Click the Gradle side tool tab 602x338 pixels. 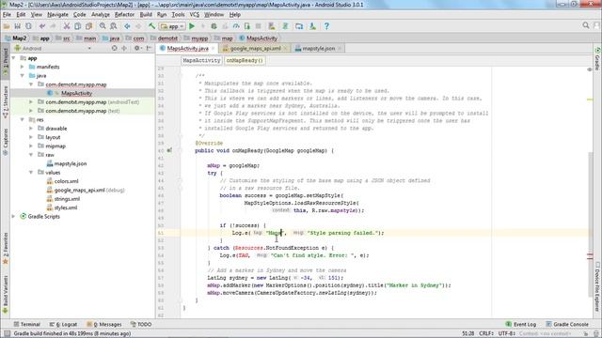click(597, 58)
